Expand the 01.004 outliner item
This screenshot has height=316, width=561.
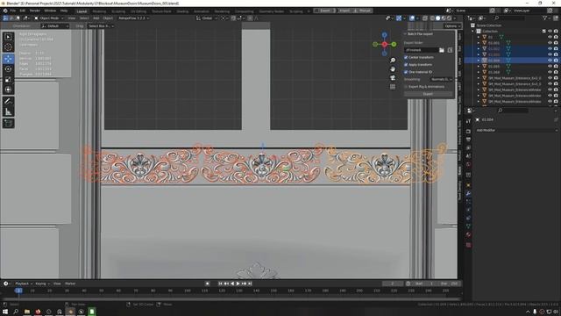(x=479, y=61)
